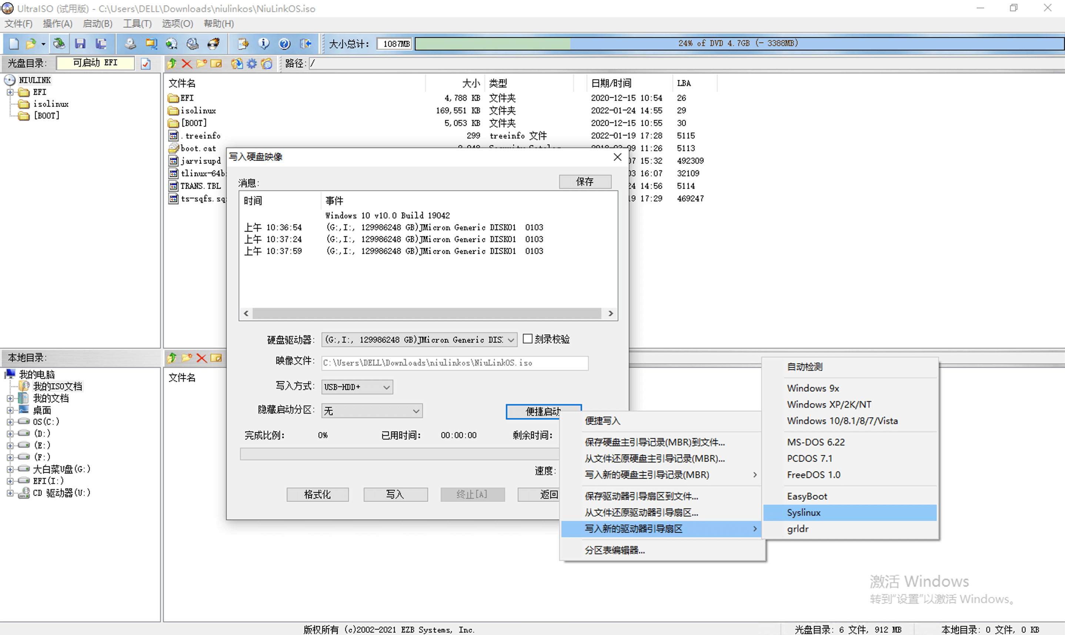Click the blue question mark Help icon
1065x635 pixels.
(x=284, y=44)
